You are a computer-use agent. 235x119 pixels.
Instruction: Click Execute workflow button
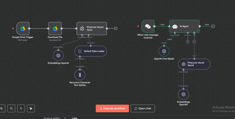pos(112,108)
